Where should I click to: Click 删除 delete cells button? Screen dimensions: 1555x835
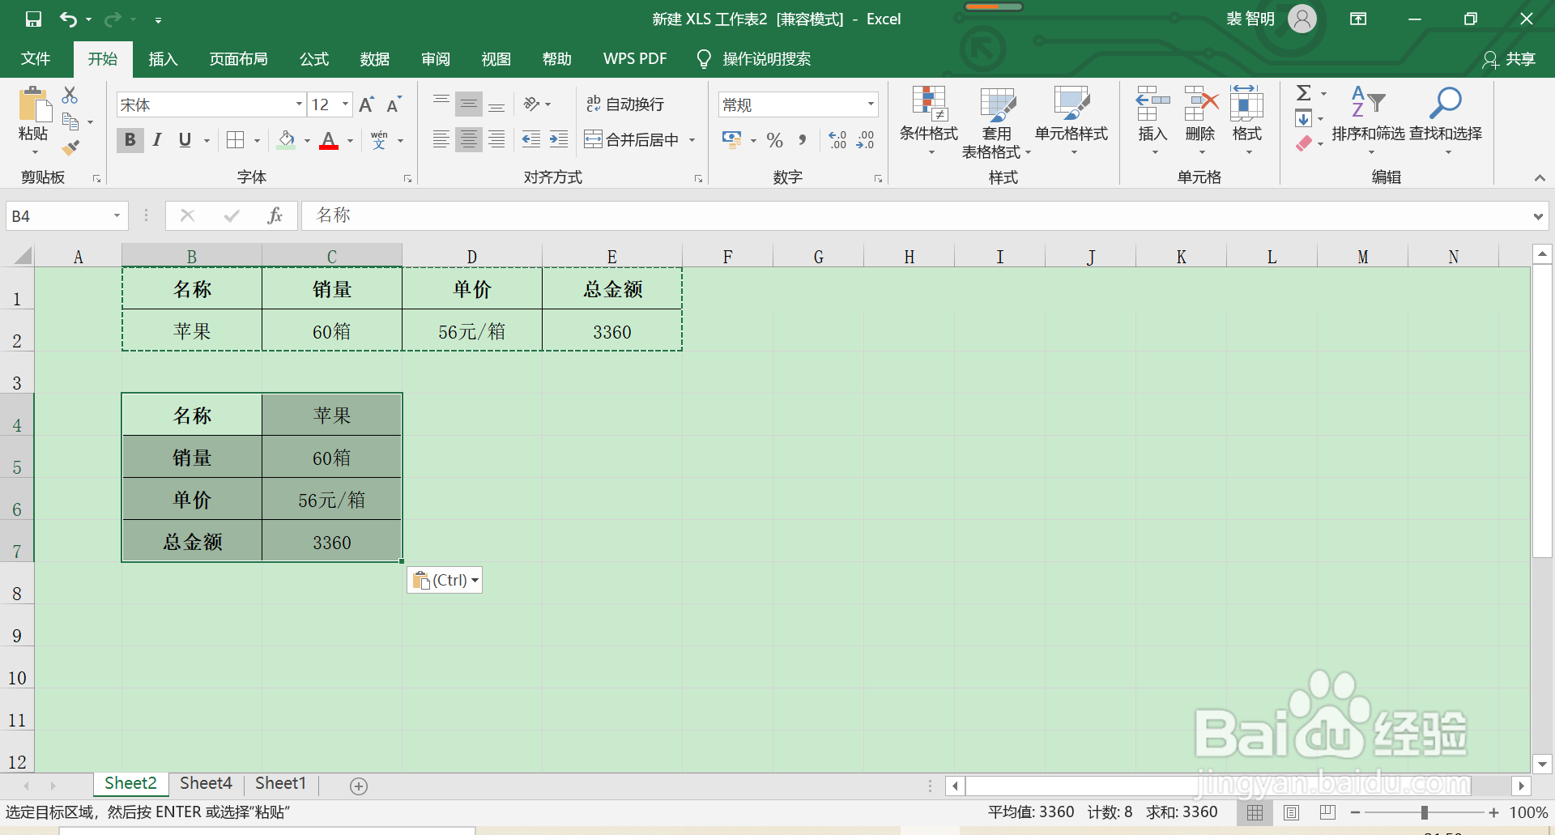tap(1200, 121)
